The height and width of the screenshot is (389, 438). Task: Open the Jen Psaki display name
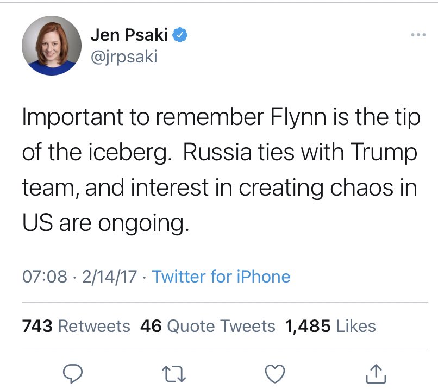point(129,35)
